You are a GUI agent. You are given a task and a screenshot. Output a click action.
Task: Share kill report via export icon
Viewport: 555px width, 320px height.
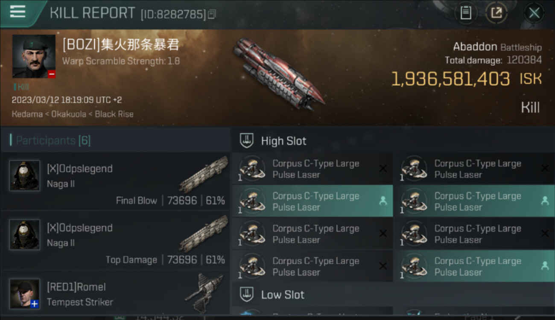497,13
